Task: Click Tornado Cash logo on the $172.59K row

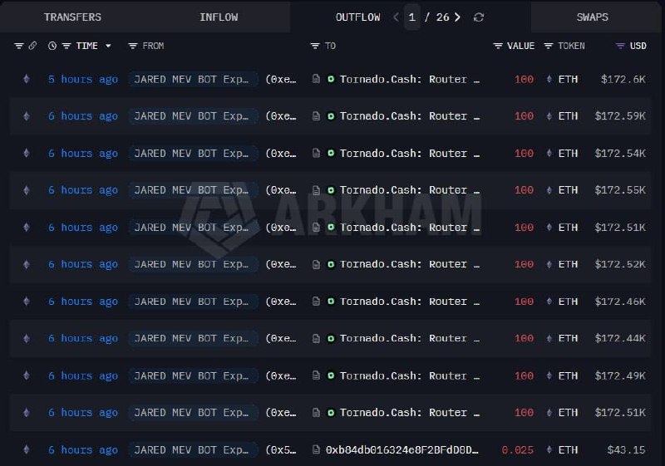Action: tap(331, 115)
